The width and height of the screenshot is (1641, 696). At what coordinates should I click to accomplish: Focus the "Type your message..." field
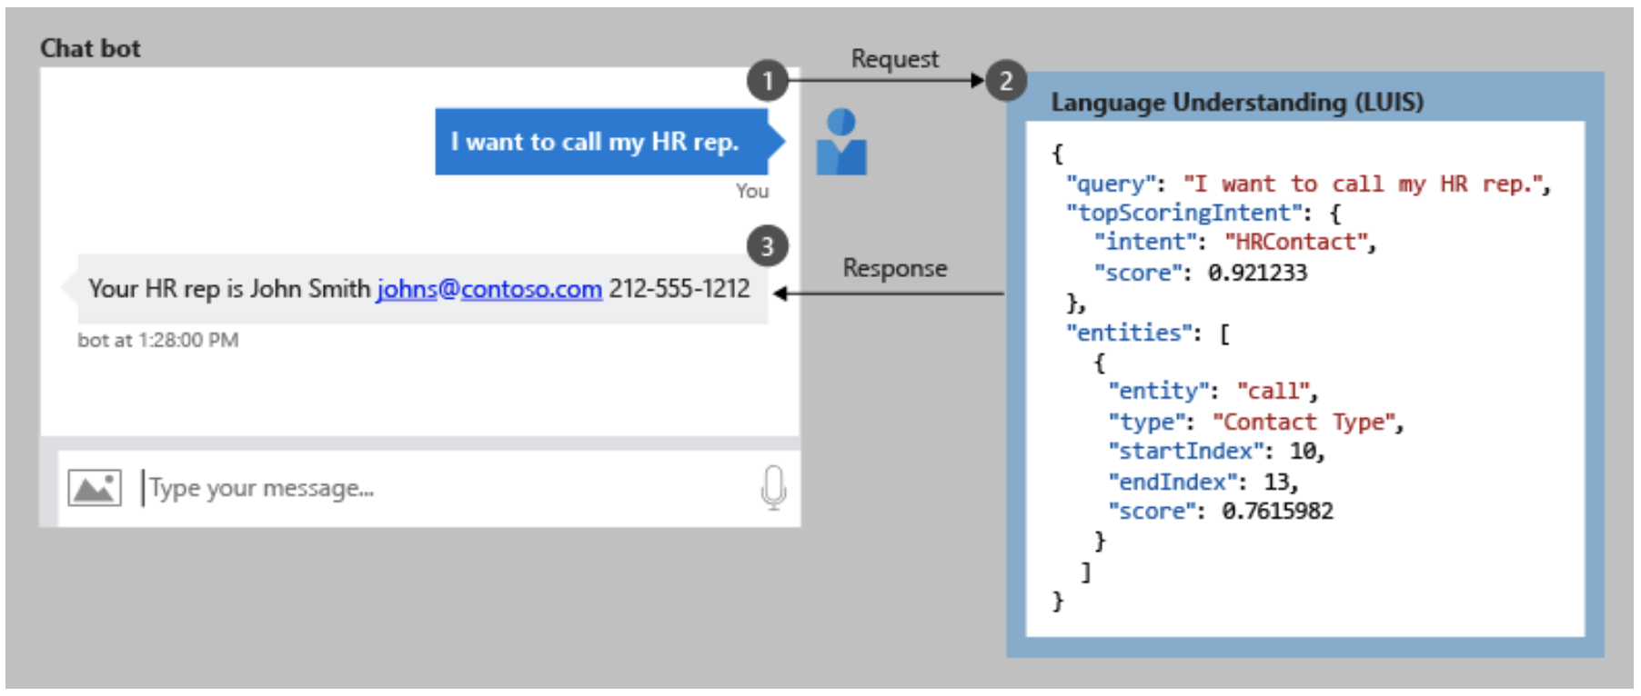coord(446,489)
